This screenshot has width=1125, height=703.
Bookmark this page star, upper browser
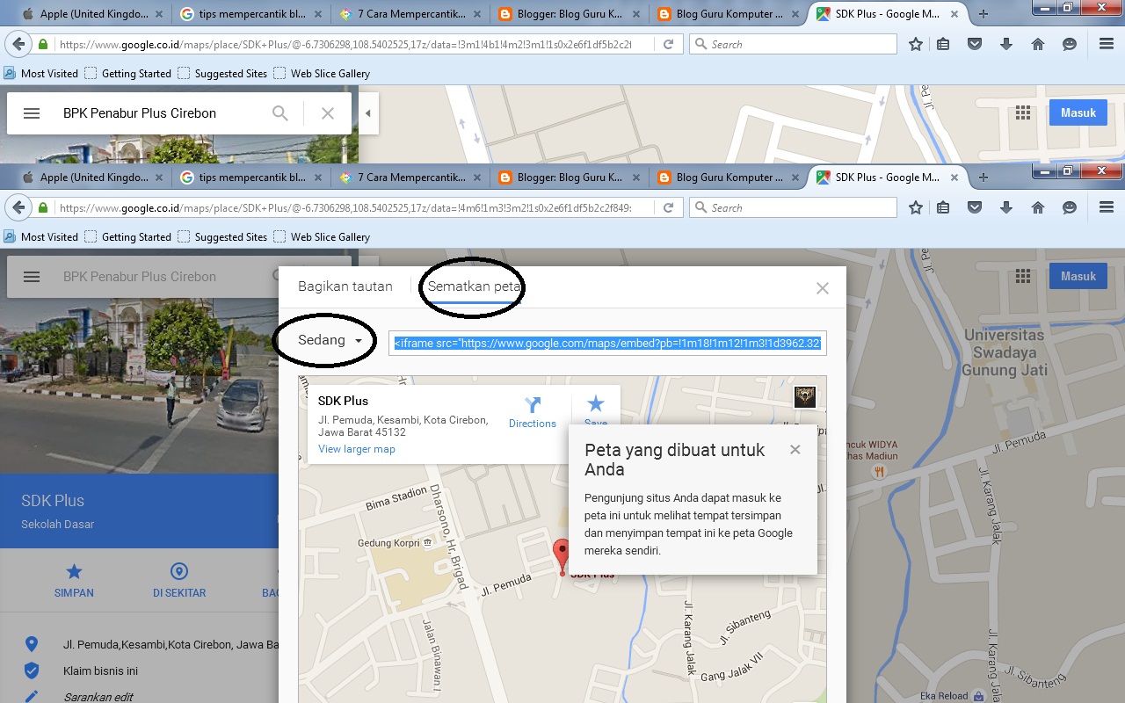coord(916,44)
